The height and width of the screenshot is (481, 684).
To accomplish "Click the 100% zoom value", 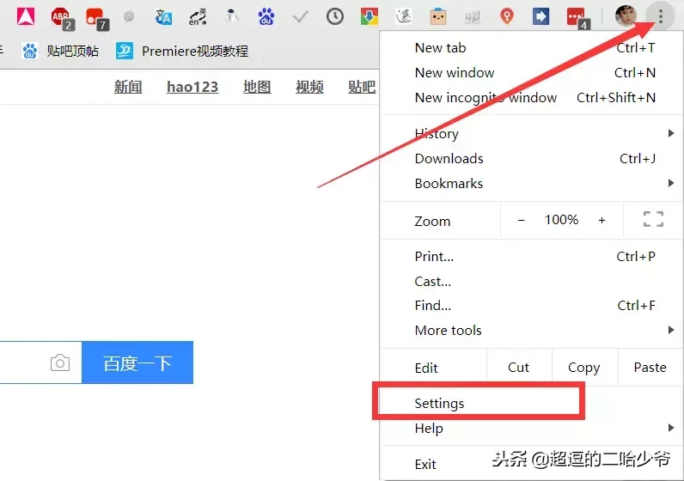I will coord(561,219).
